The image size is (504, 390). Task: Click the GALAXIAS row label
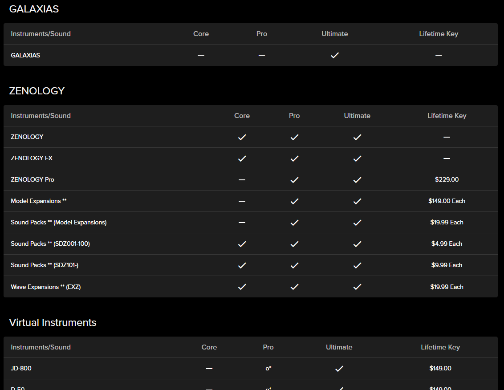[x=25, y=55]
